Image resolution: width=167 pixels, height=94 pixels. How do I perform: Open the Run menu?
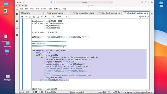click(x=38, y=9)
